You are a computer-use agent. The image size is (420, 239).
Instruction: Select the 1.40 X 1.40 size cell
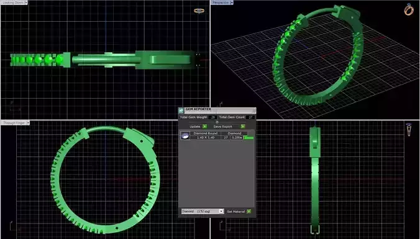click(x=206, y=138)
